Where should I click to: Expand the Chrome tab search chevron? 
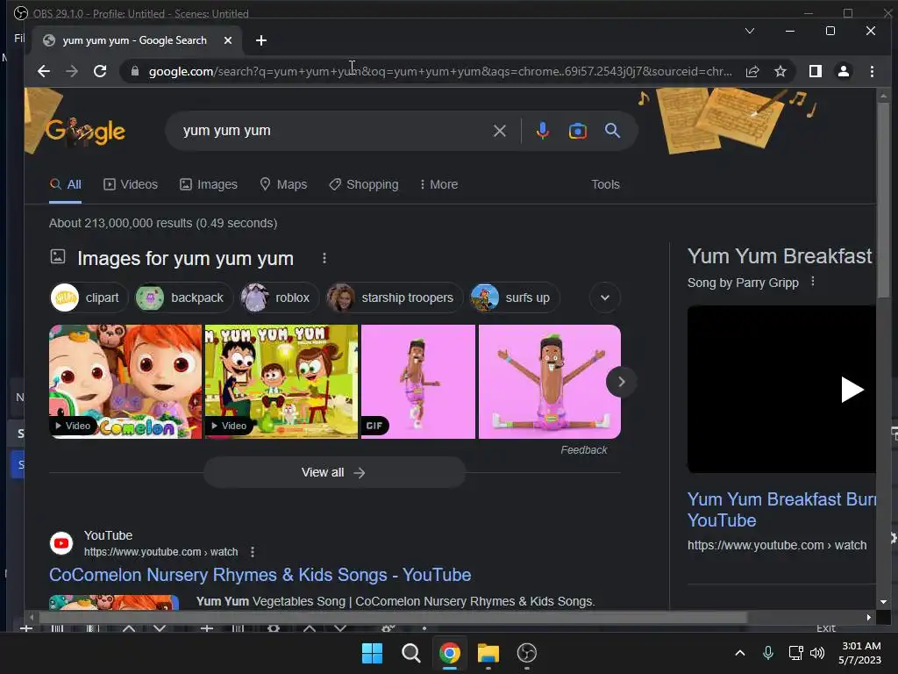pos(749,31)
